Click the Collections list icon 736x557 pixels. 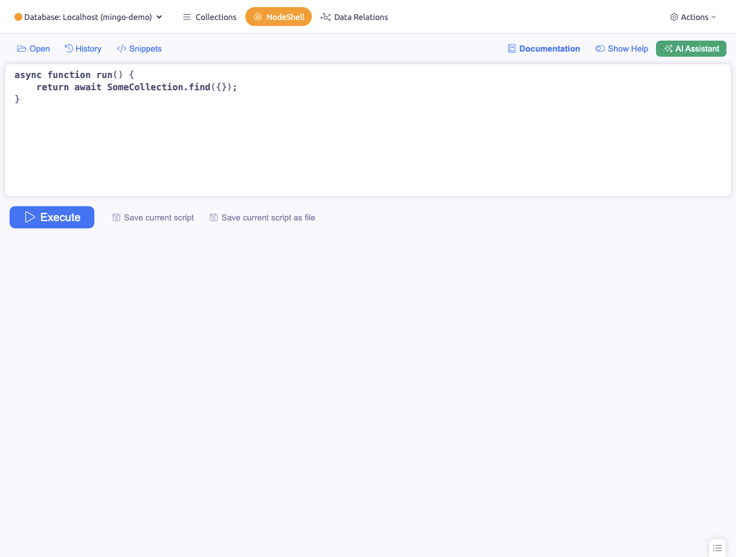186,17
